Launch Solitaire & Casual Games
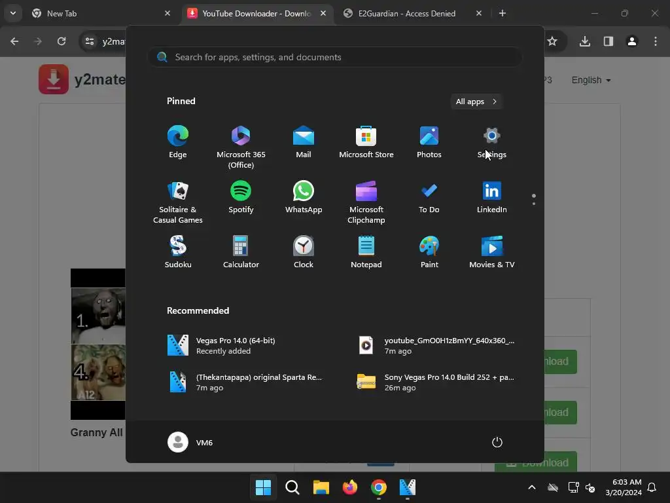Image resolution: width=670 pixels, height=503 pixels. (x=178, y=202)
